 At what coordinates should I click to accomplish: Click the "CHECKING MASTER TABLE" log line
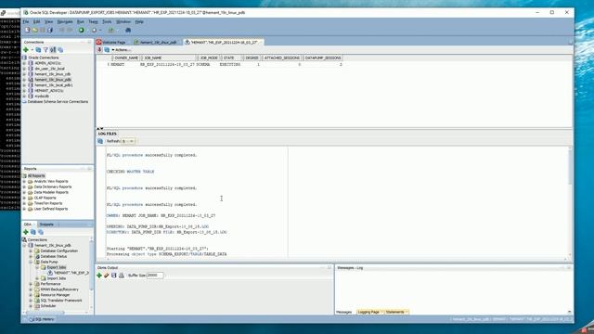(x=130, y=172)
